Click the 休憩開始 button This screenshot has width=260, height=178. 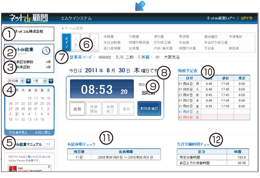point(94,109)
